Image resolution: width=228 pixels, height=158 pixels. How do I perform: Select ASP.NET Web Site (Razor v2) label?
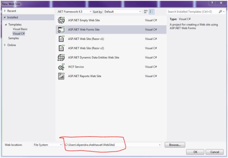[86, 48]
